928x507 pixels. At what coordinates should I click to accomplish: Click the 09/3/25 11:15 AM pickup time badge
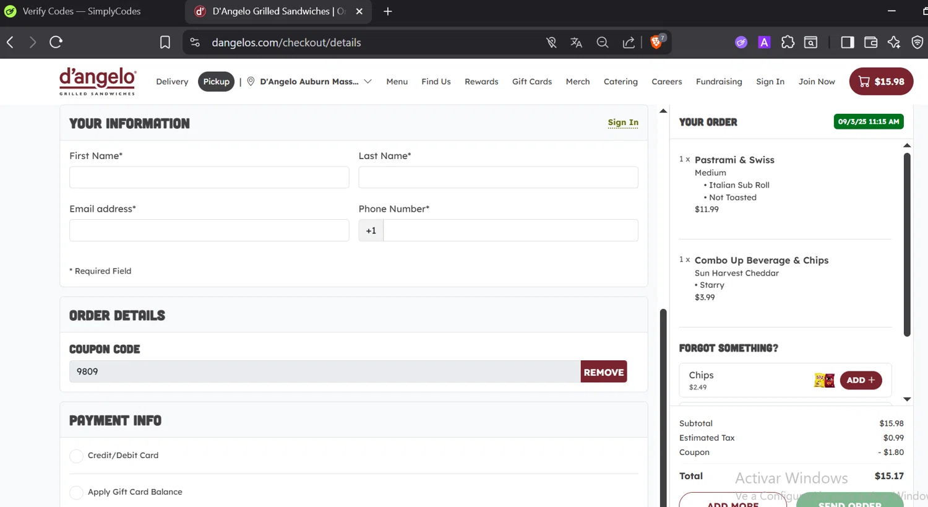pos(869,121)
